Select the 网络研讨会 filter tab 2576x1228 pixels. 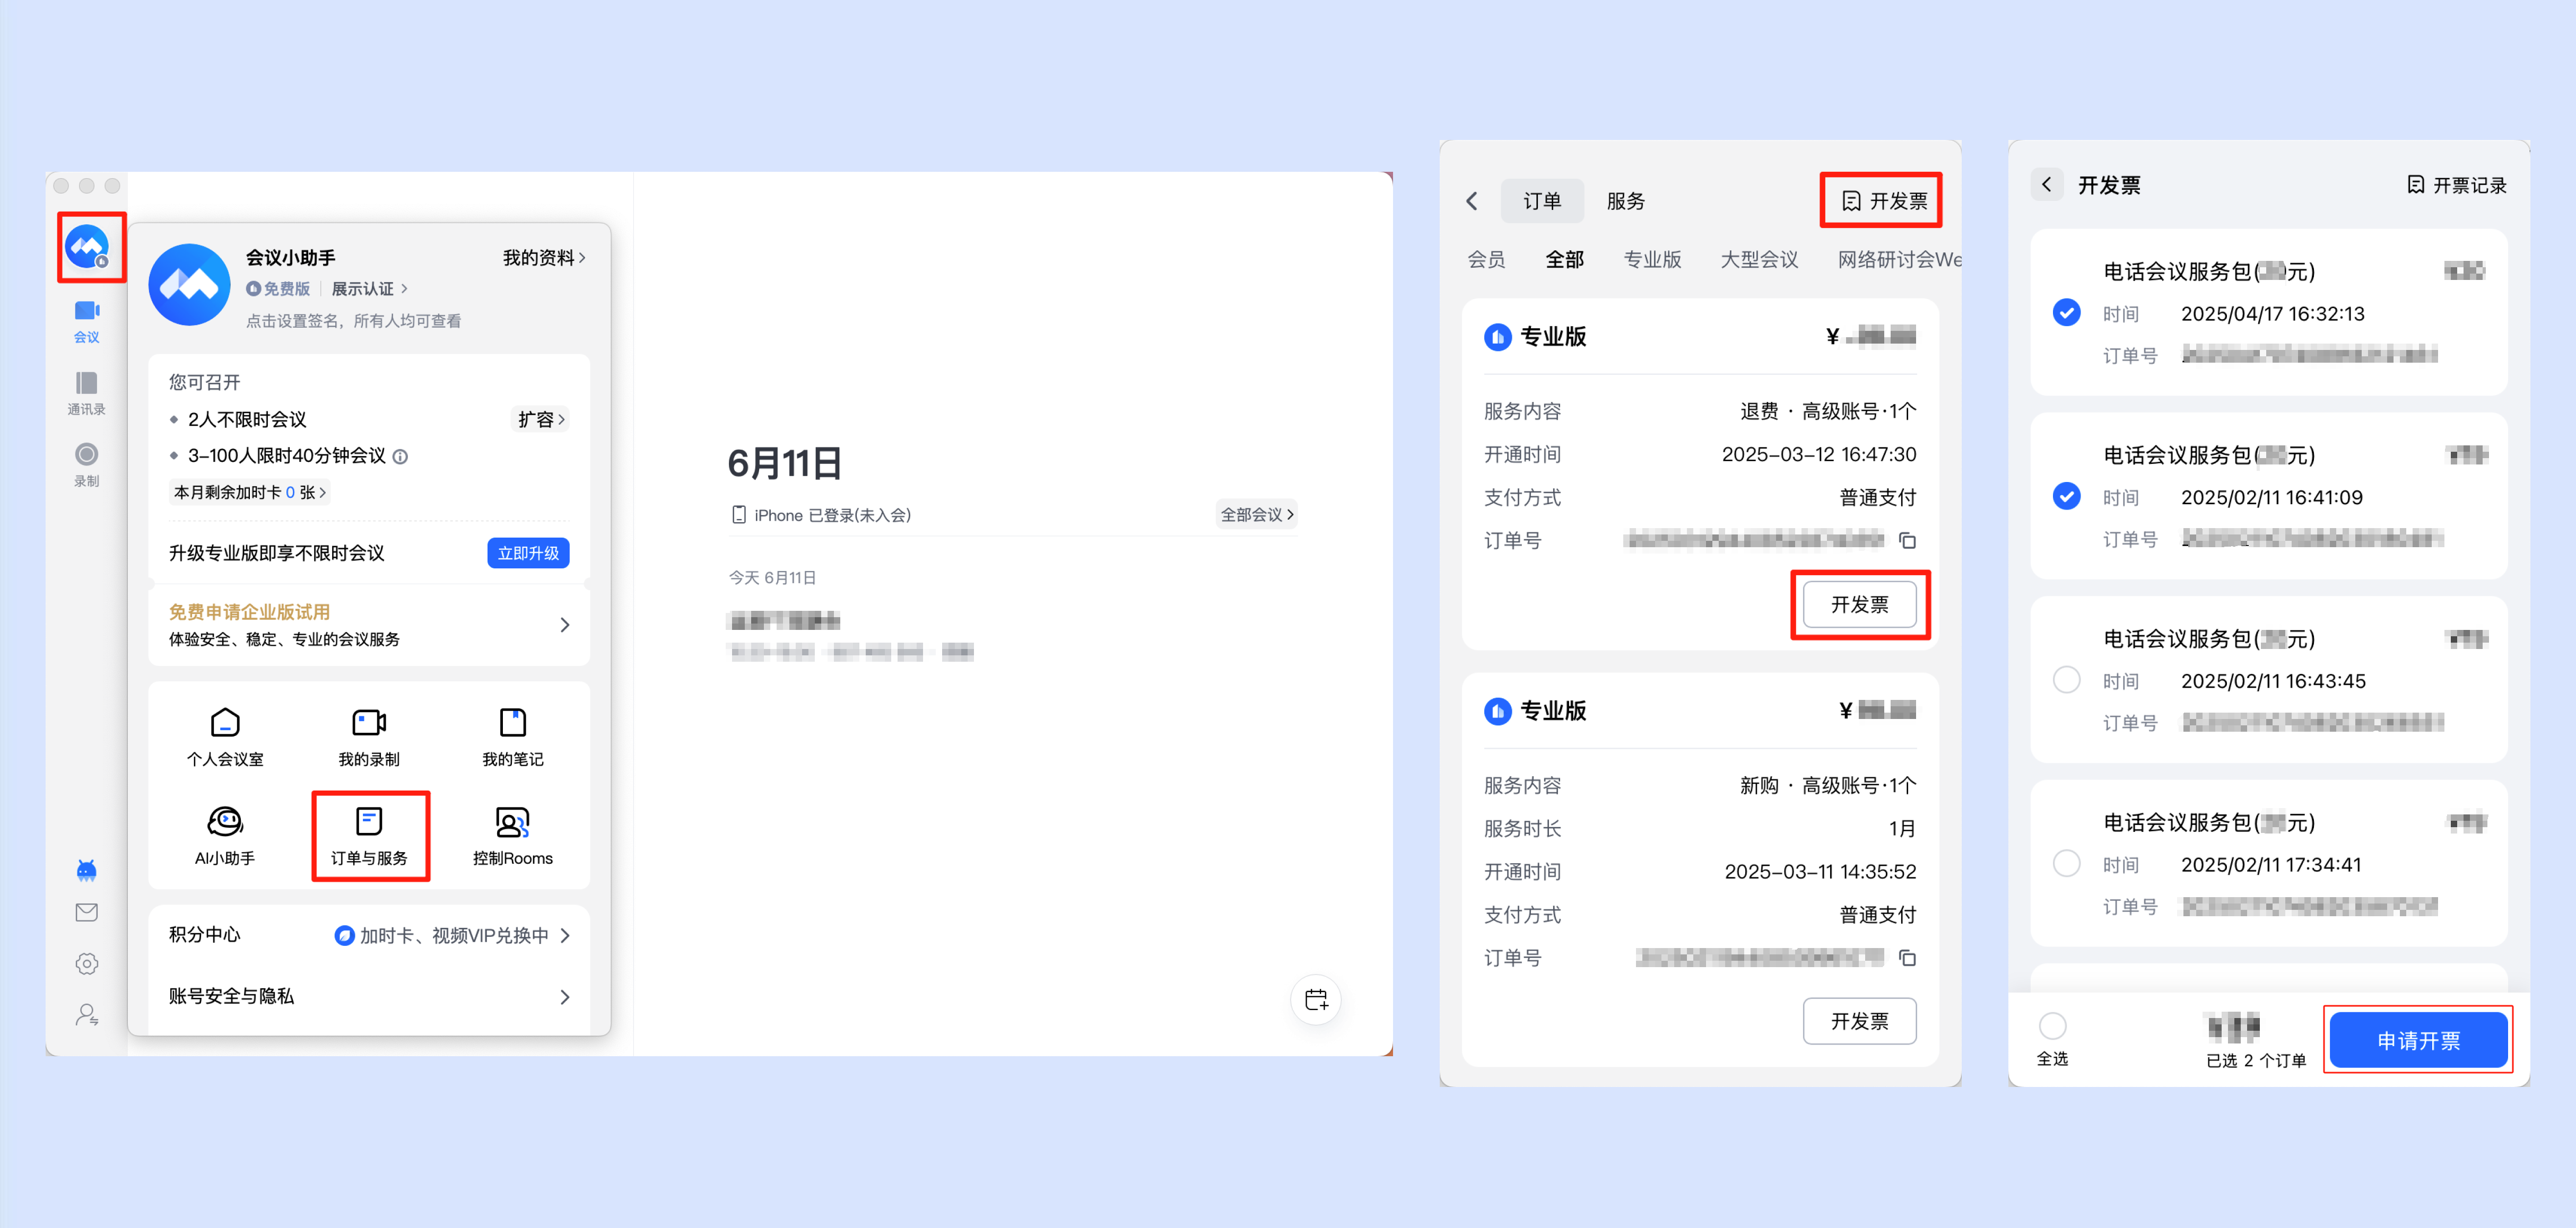[x=1899, y=260]
